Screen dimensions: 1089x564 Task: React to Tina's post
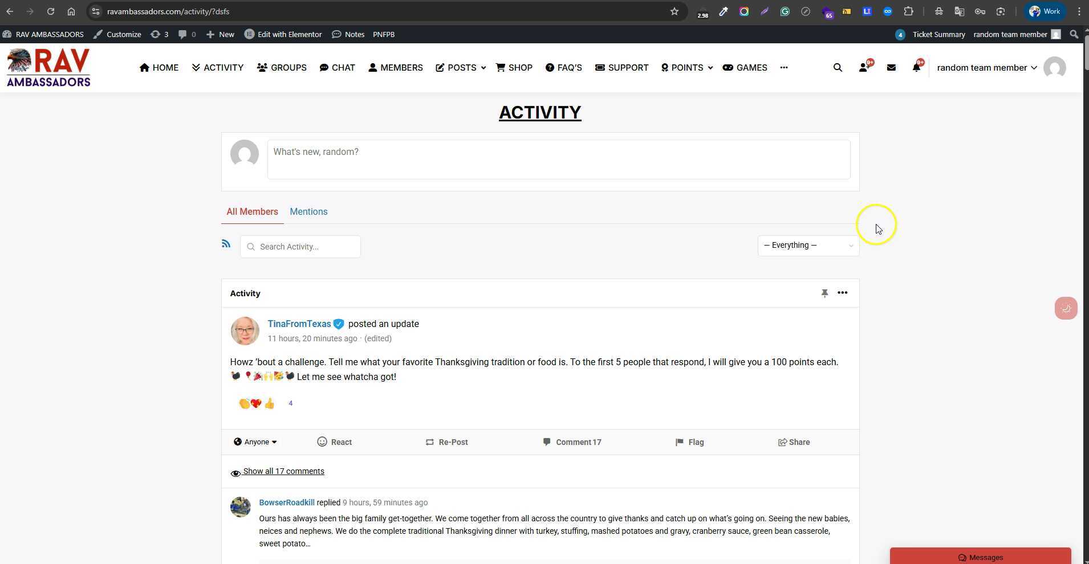click(334, 442)
